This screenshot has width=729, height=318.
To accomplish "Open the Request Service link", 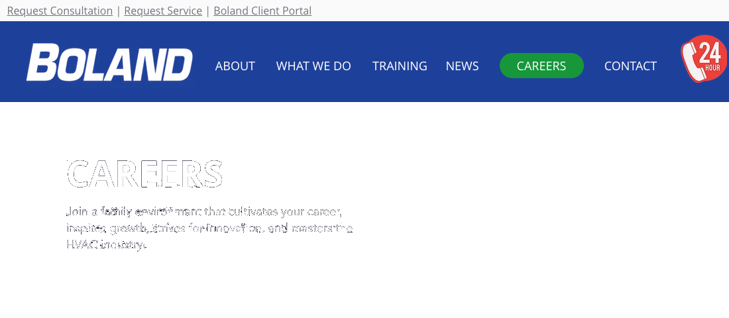I will (163, 11).
